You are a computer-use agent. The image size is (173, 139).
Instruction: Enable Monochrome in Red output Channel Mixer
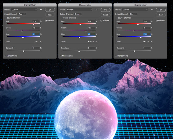coord(5,56)
